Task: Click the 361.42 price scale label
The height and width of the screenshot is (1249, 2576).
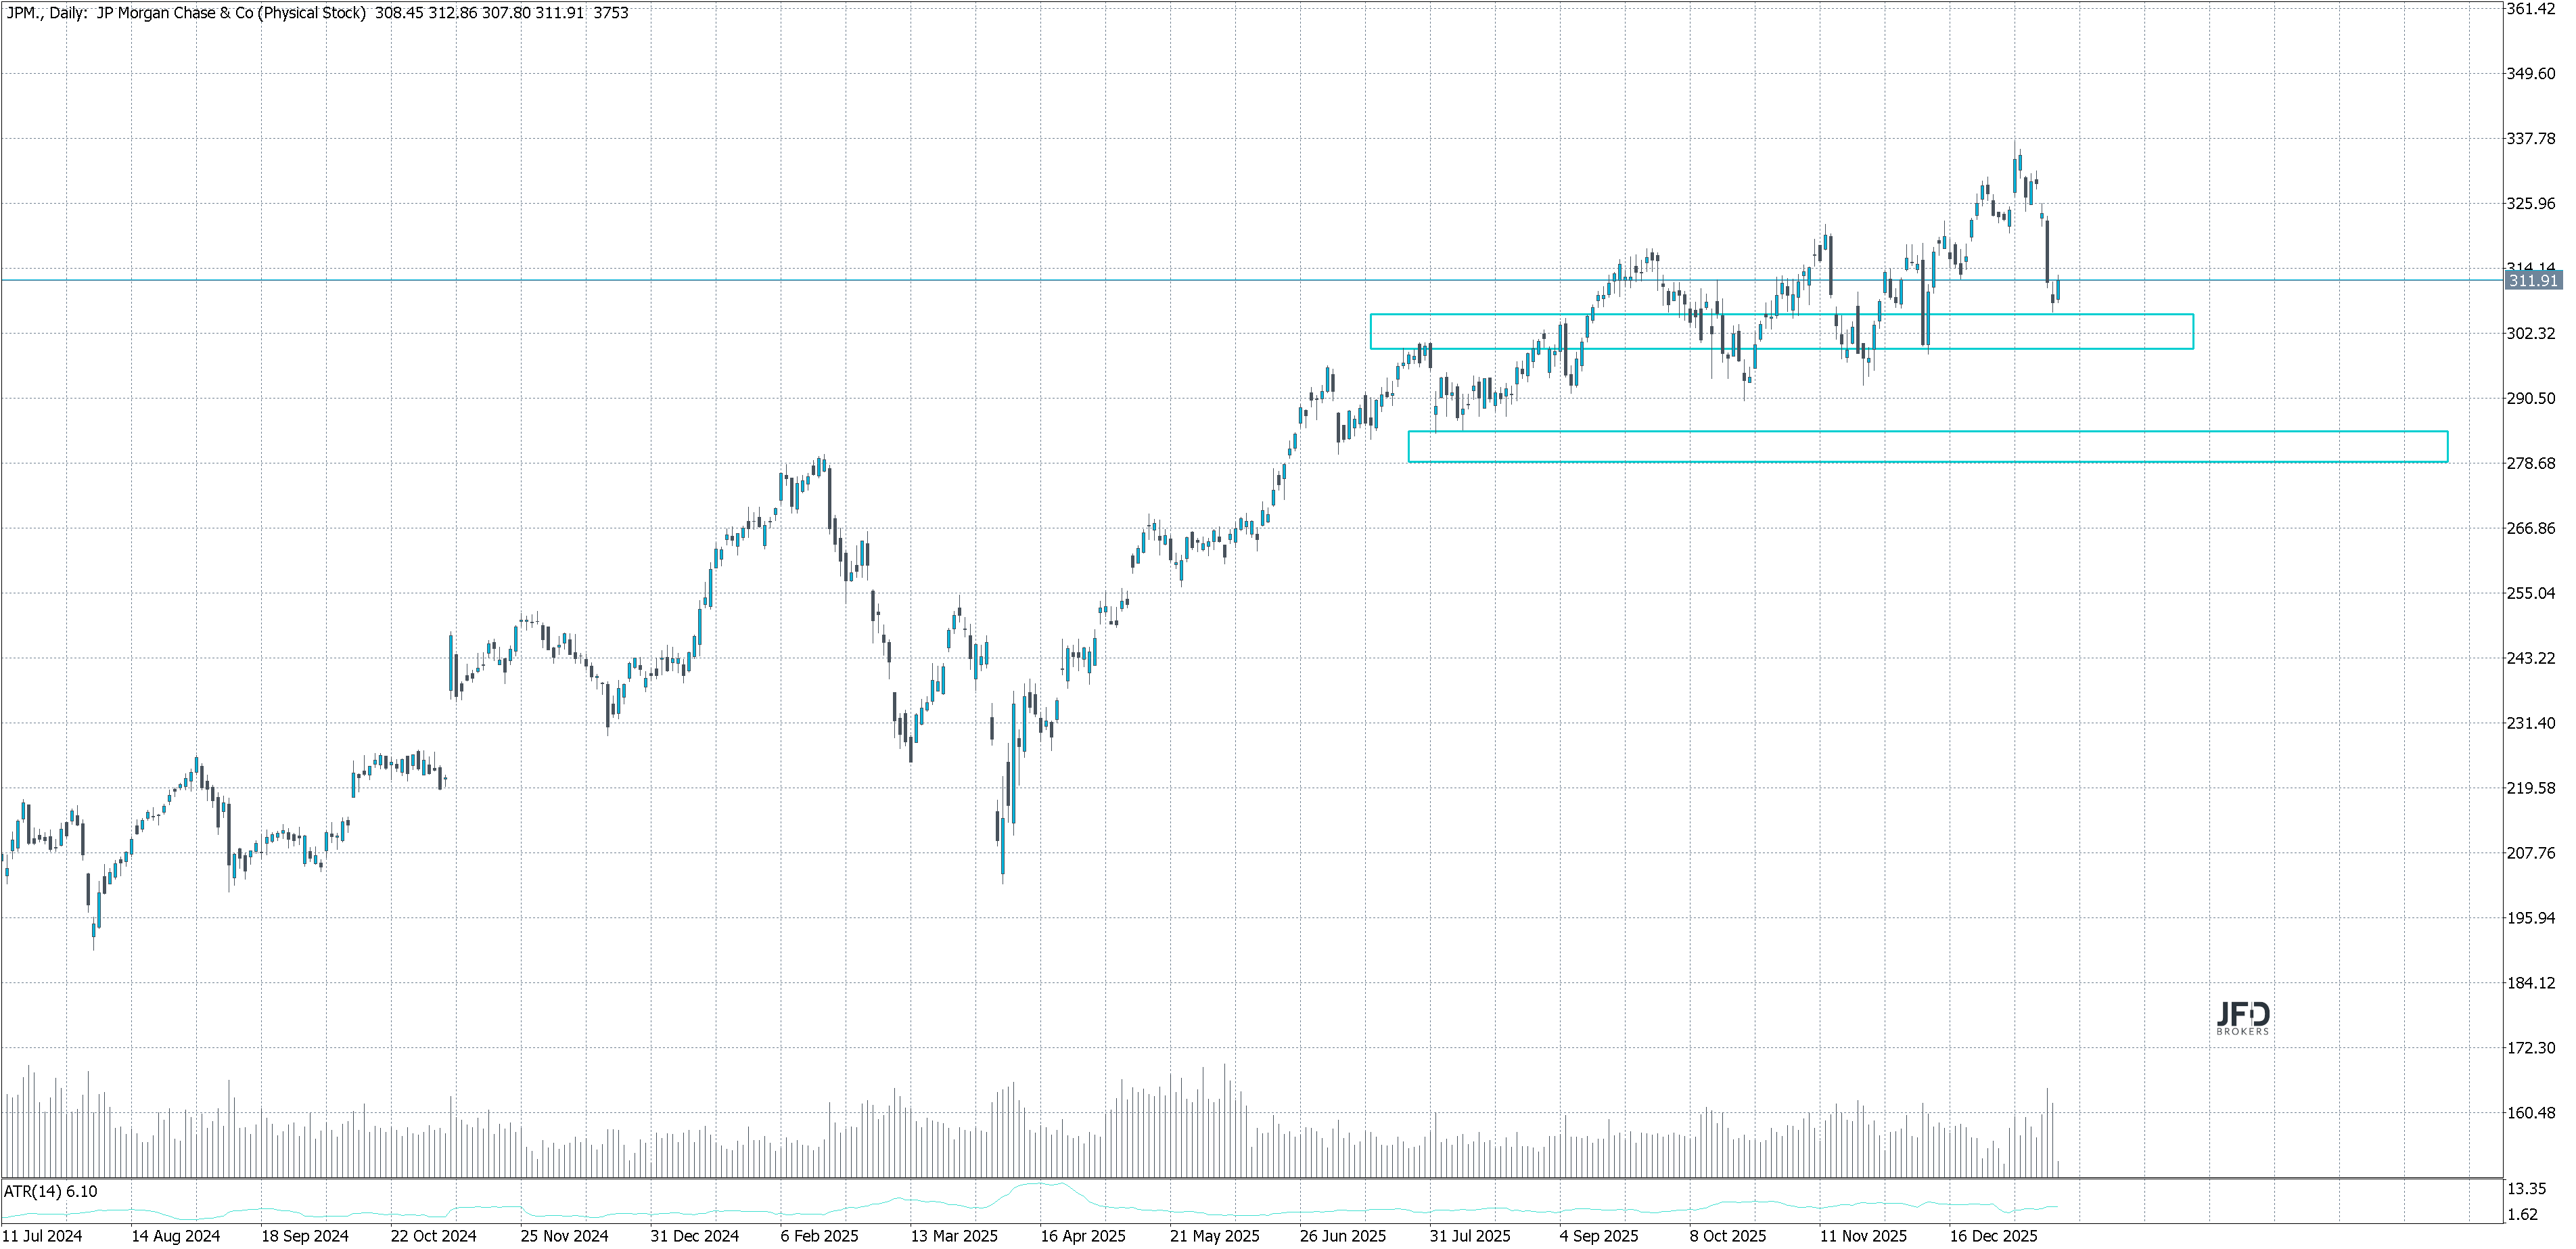Action: pyautogui.click(x=2530, y=9)
